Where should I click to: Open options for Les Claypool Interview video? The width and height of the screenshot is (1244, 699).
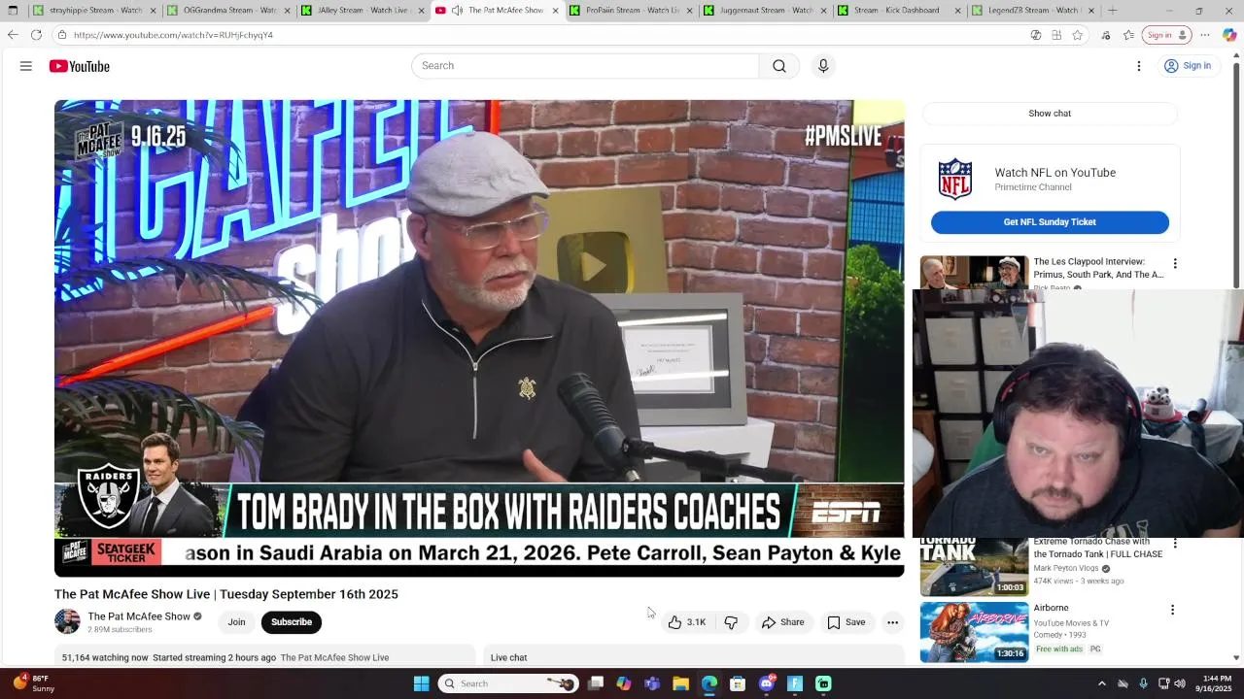coord(1175,264)
